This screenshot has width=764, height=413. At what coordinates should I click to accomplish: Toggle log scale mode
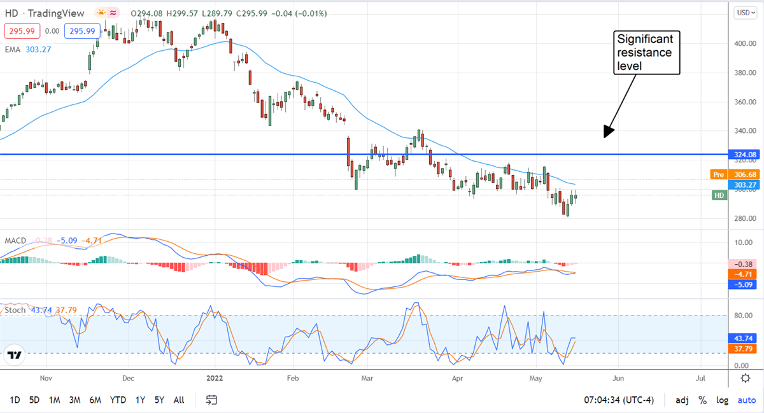722,400
